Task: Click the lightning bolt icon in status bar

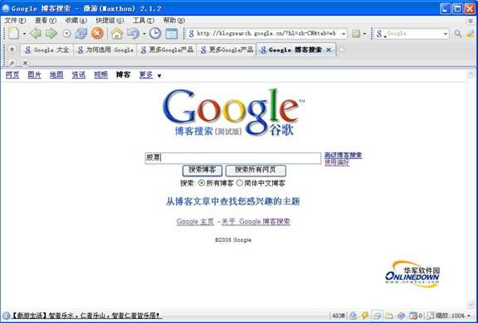Action: tap(365, 316)
